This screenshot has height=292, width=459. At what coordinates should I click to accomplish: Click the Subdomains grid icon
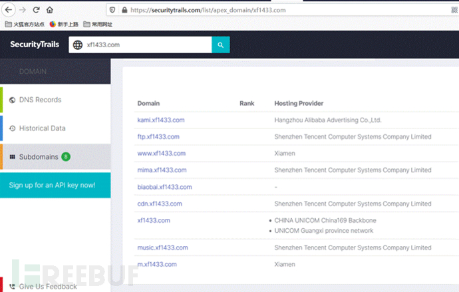(12, 157)
